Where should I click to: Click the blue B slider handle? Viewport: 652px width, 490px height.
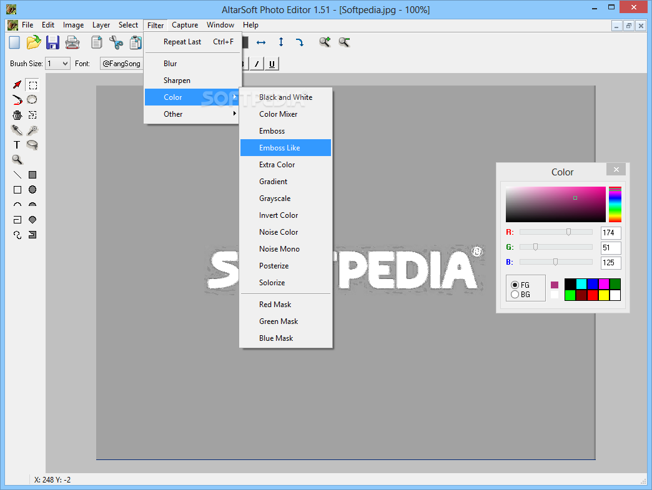pyautogui.click(x=556, y=262)
